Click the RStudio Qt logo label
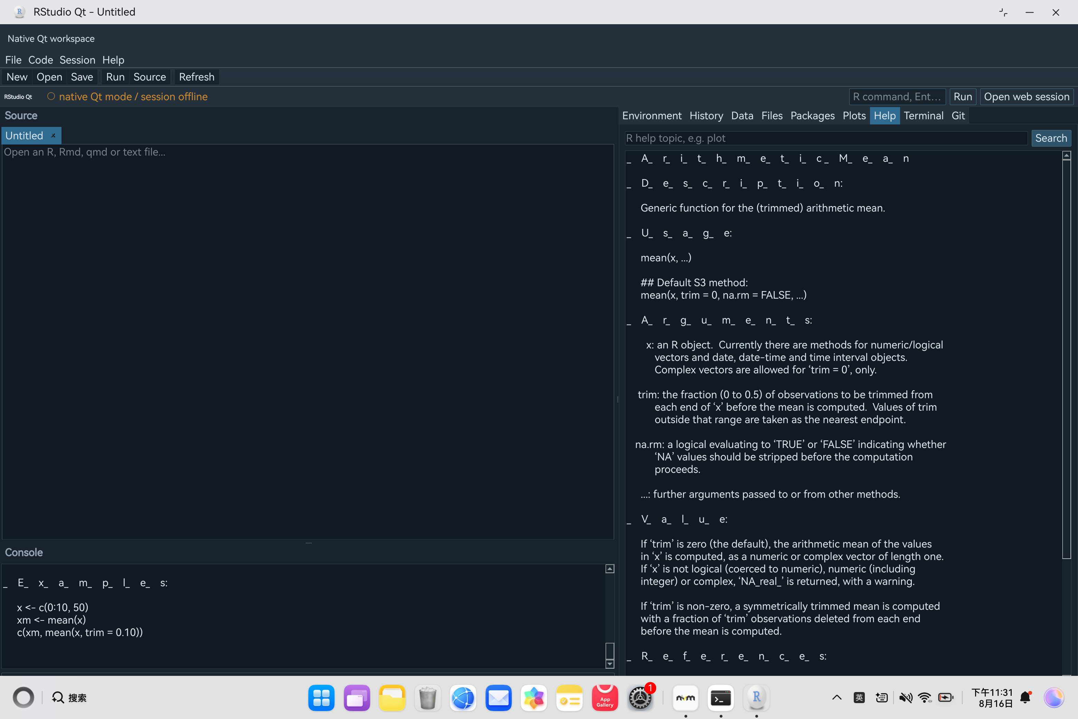1078x719 pixels. click(x=18, y=97)
